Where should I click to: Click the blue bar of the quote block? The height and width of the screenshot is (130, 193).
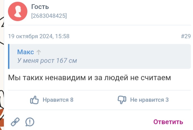tap(9, 56)
